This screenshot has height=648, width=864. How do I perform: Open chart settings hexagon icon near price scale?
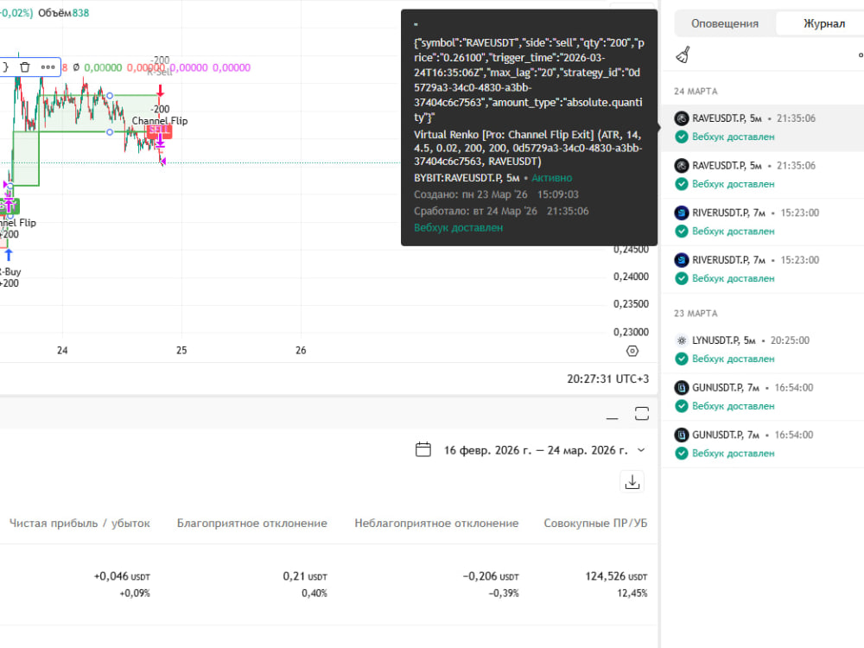pos(632,351)
